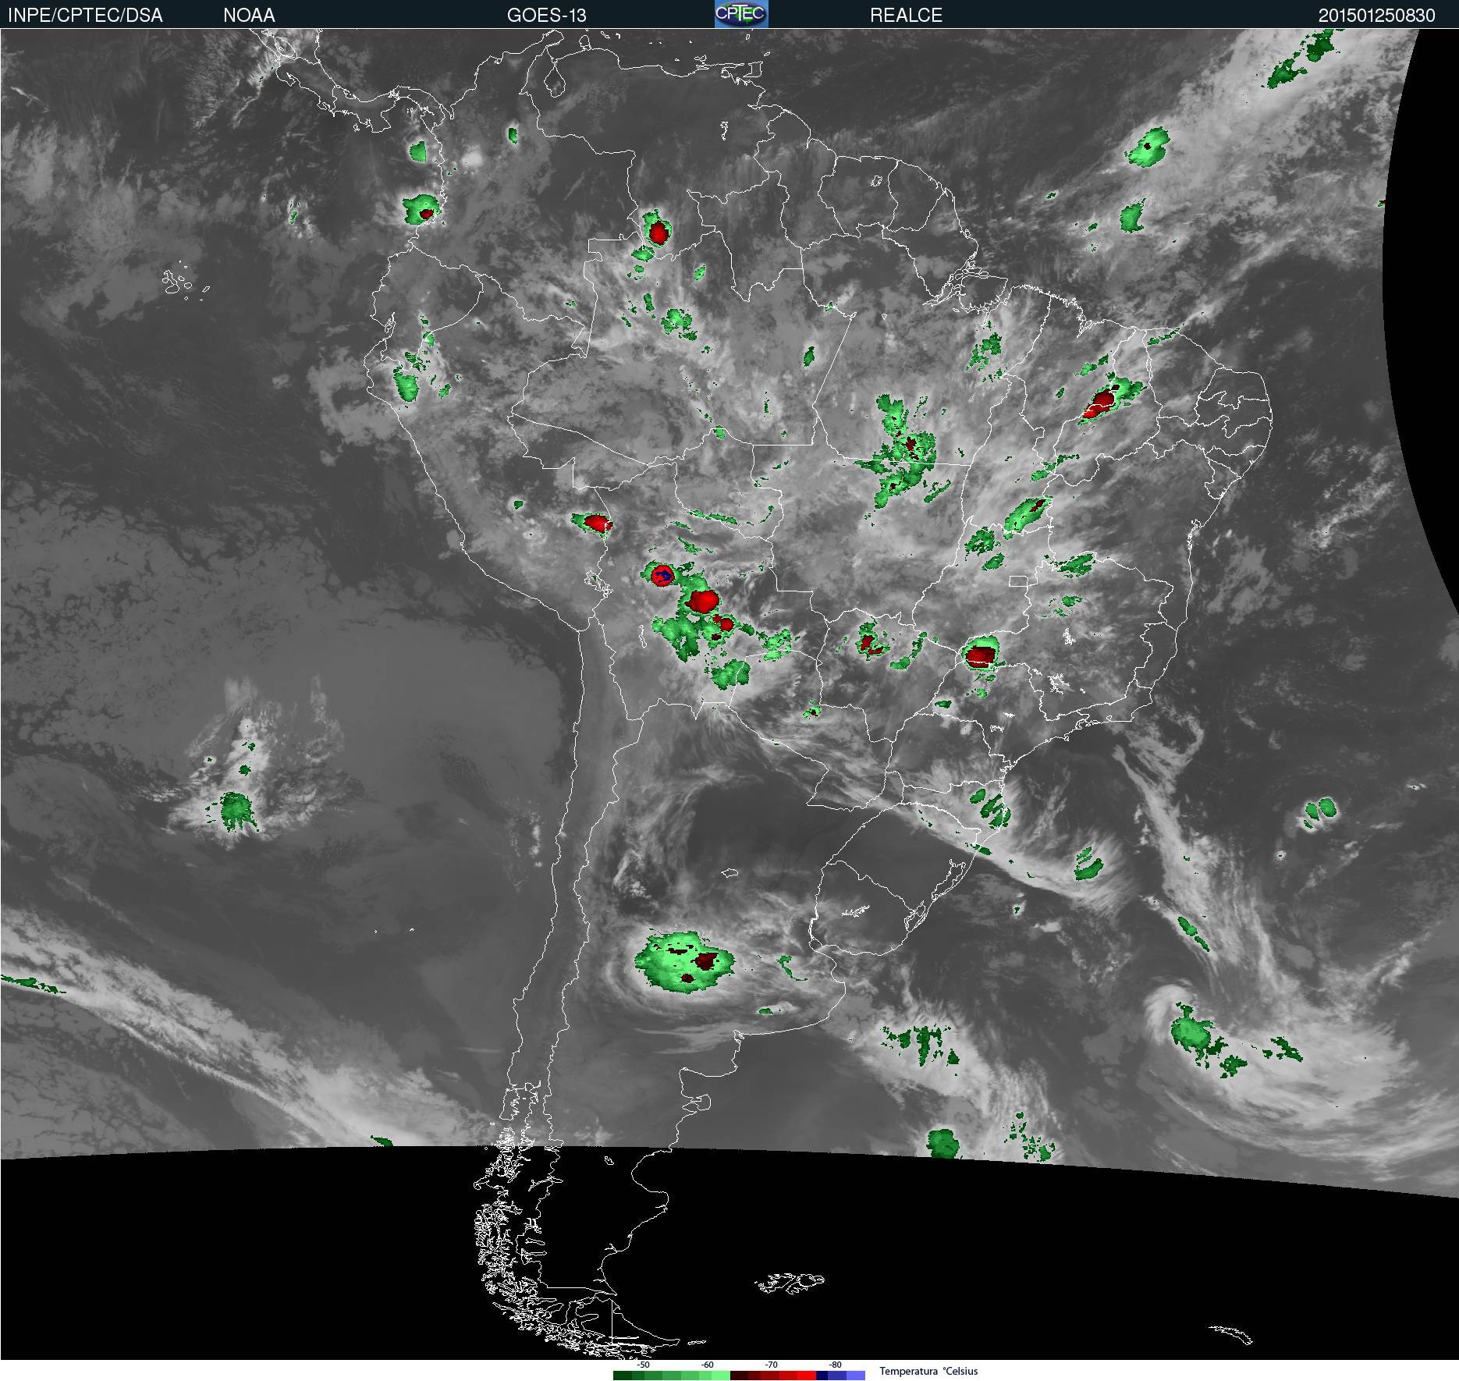Image resolution: width=1459 pixels, height=1381 pixels.
Task: Click the CPTEC logo in the header
Action: tap(741, 14)
